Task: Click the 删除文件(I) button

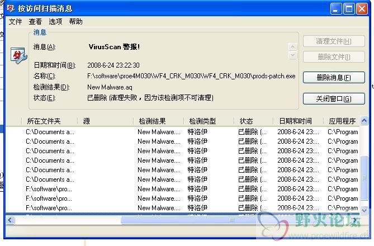Action: (334, 57)
